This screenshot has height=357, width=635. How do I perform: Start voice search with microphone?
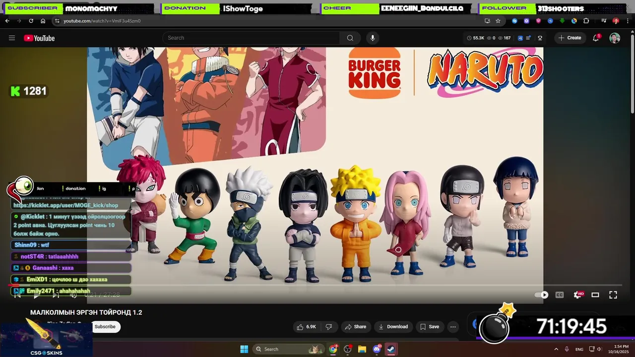click(373, 38)
